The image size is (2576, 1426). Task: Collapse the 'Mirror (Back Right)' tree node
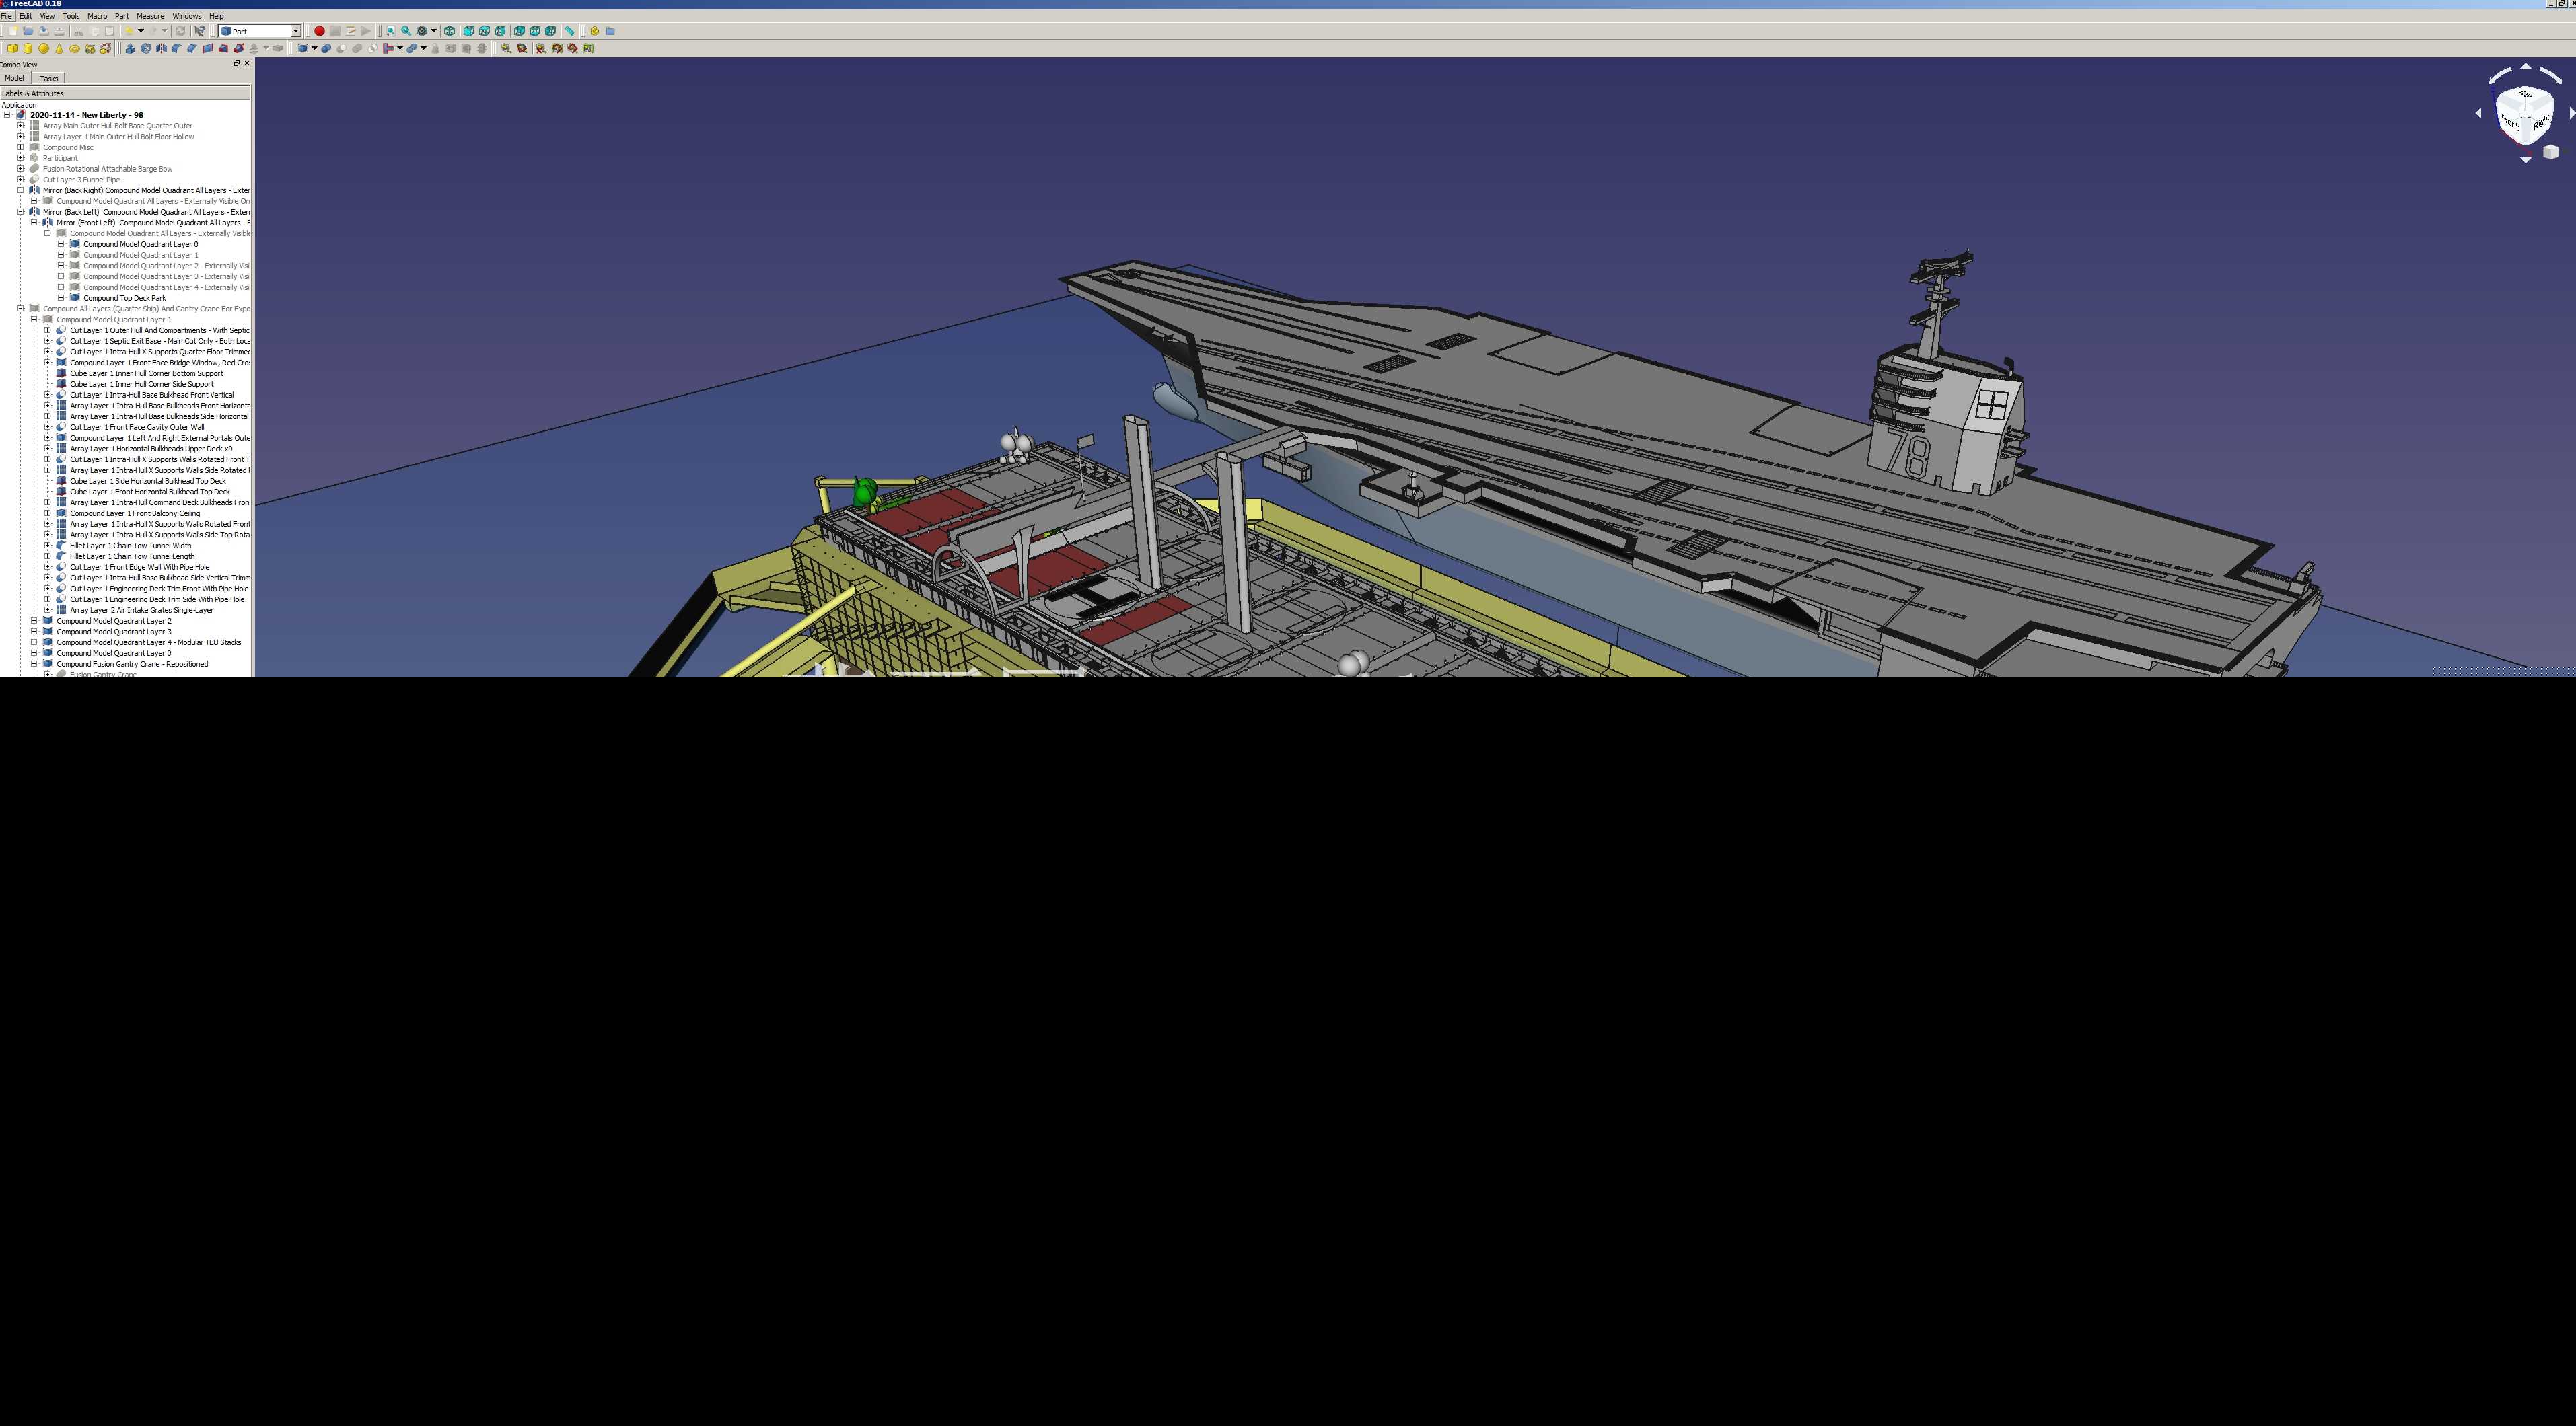point(20,190)
